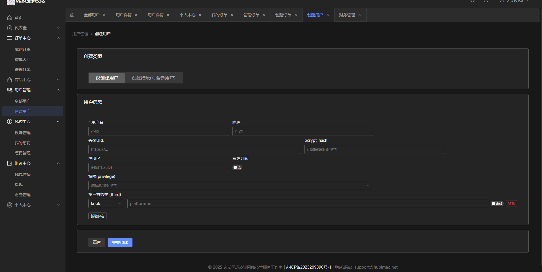Click the 用户名 input field
The image size is (542, 272).
[x=158, y=131]
